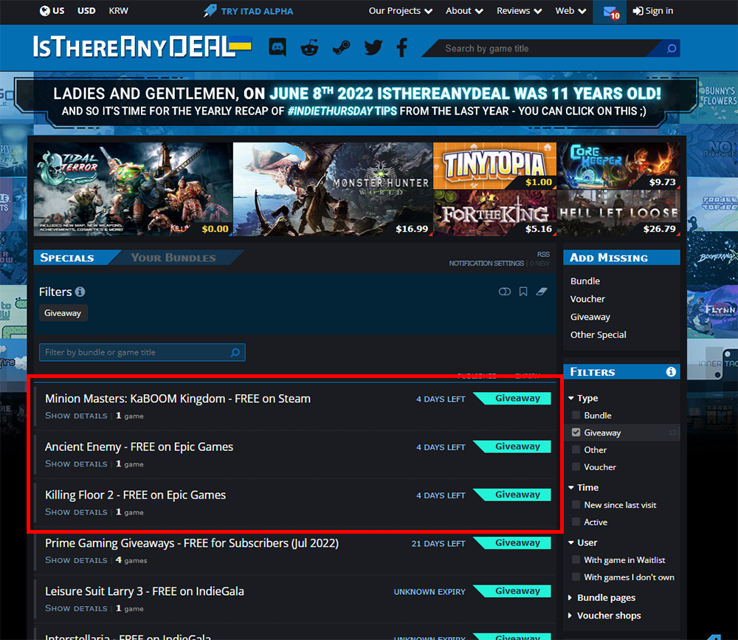738x640 pixels.
Task: Click the magnifier in bundle filter box
Action: (x=235, y=352)
